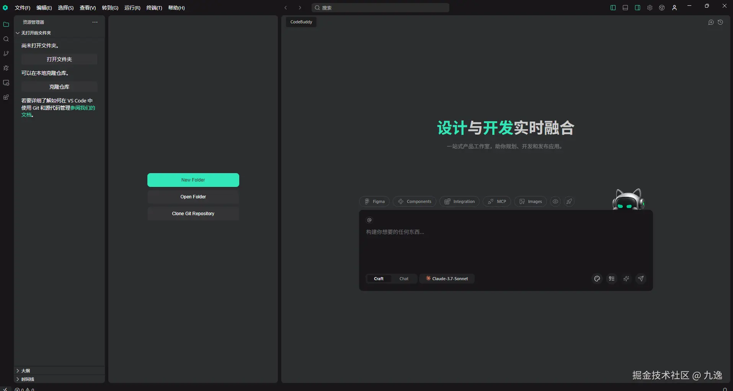Open the 选择(S) menu
The height and width of the screenshot is (391, 733).
(66, 8)
